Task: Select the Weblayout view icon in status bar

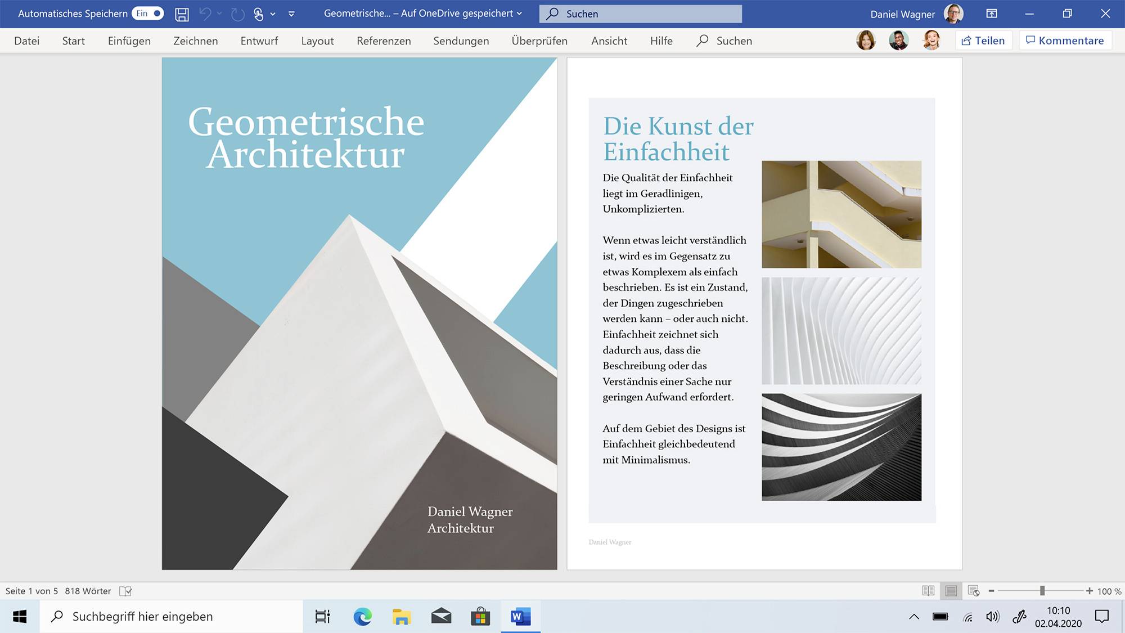Action: (975, 591)
